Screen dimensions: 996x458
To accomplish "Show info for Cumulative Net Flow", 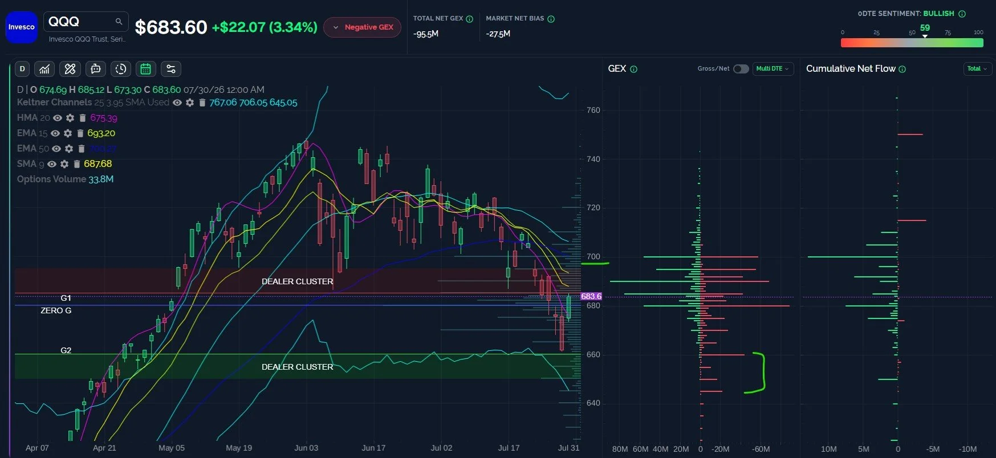I will (x=903, y=69).
